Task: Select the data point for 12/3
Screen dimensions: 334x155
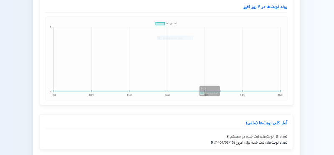Action: pyautogui.click(x=167, y=91)
